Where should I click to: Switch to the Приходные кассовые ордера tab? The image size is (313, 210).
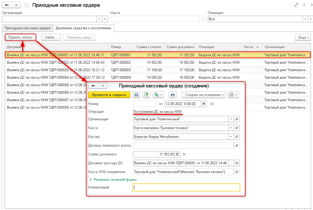point(28,28)
